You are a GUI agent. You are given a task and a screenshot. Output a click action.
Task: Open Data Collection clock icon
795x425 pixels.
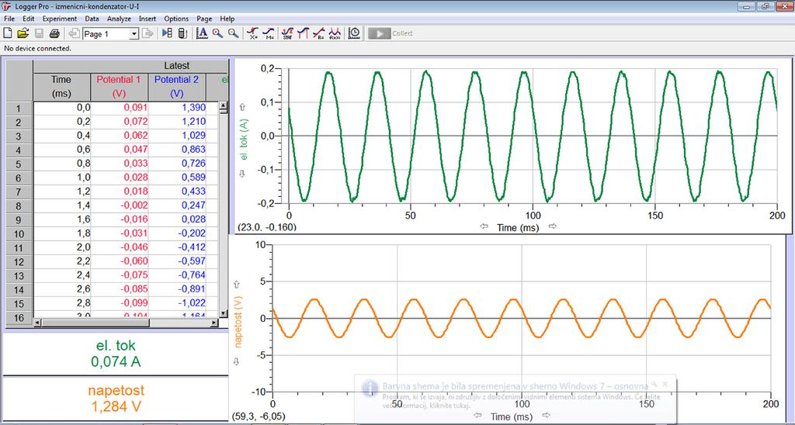click(x=354, y=33)
